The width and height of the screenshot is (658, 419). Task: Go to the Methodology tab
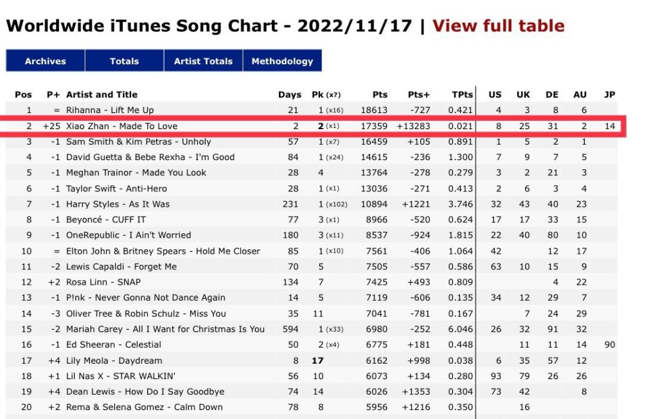[x=283, y=61]
